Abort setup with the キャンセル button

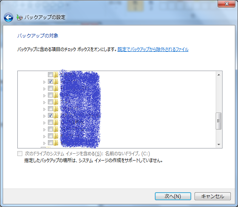(213, 196)
